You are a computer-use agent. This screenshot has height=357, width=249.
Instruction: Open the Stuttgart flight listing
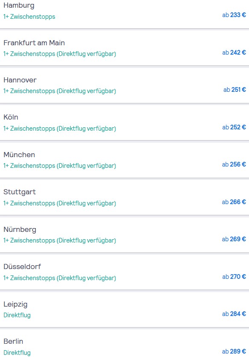(x=124, y=197)
